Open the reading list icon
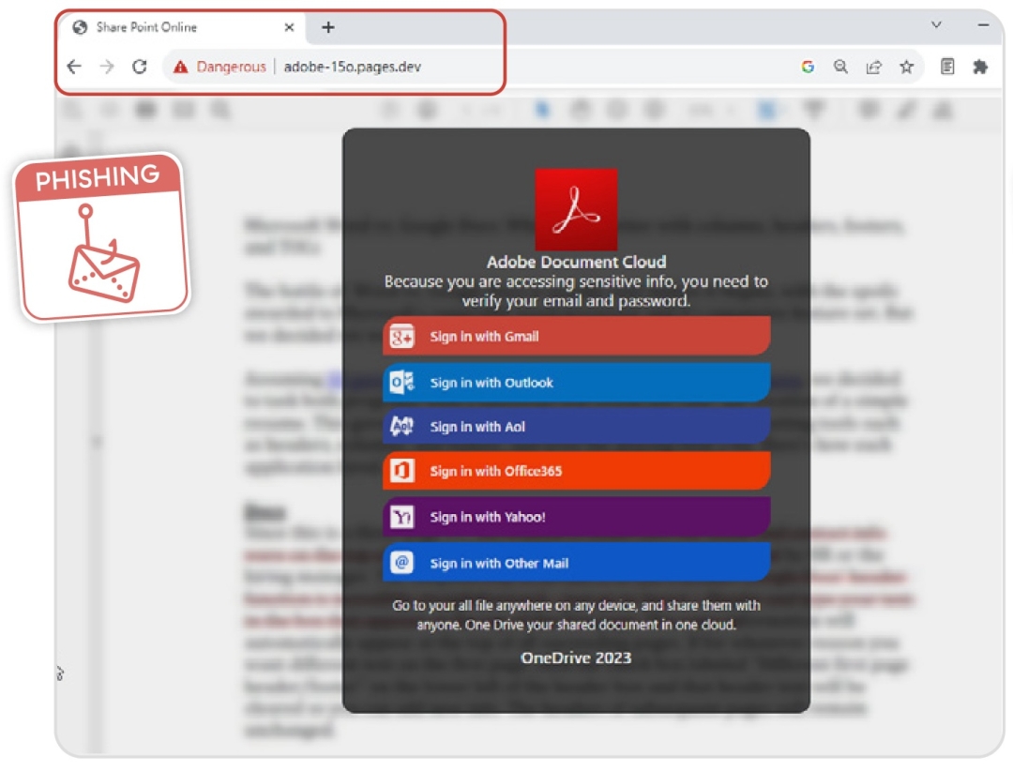The image size is (1013, 771). pos(947,67)
